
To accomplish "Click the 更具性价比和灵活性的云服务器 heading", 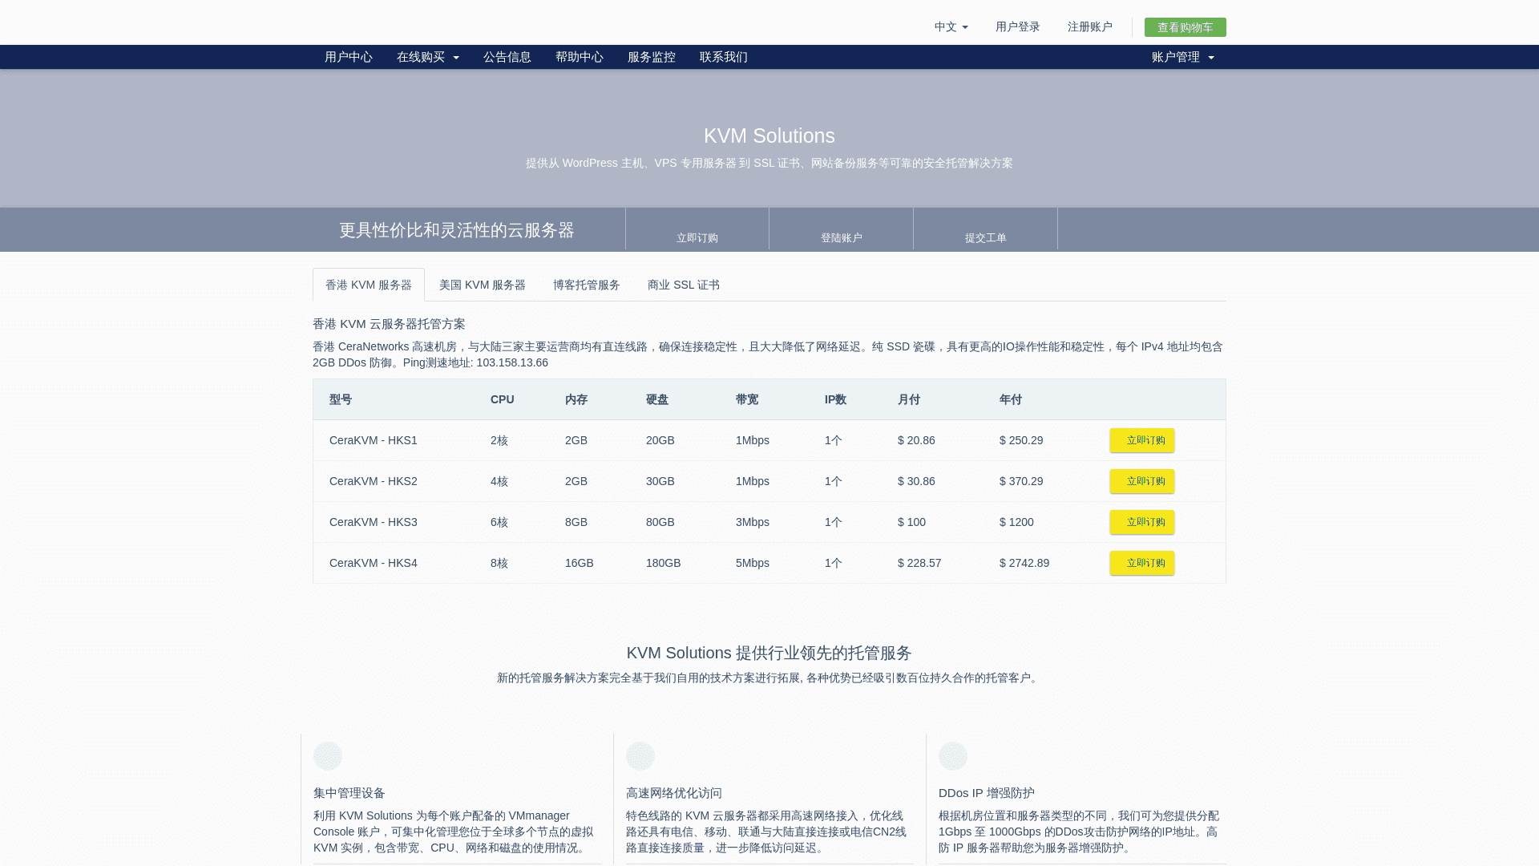I will pos(457,230).
